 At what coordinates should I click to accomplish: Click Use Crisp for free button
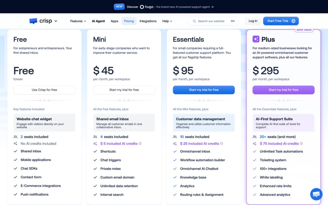point(44,90)
